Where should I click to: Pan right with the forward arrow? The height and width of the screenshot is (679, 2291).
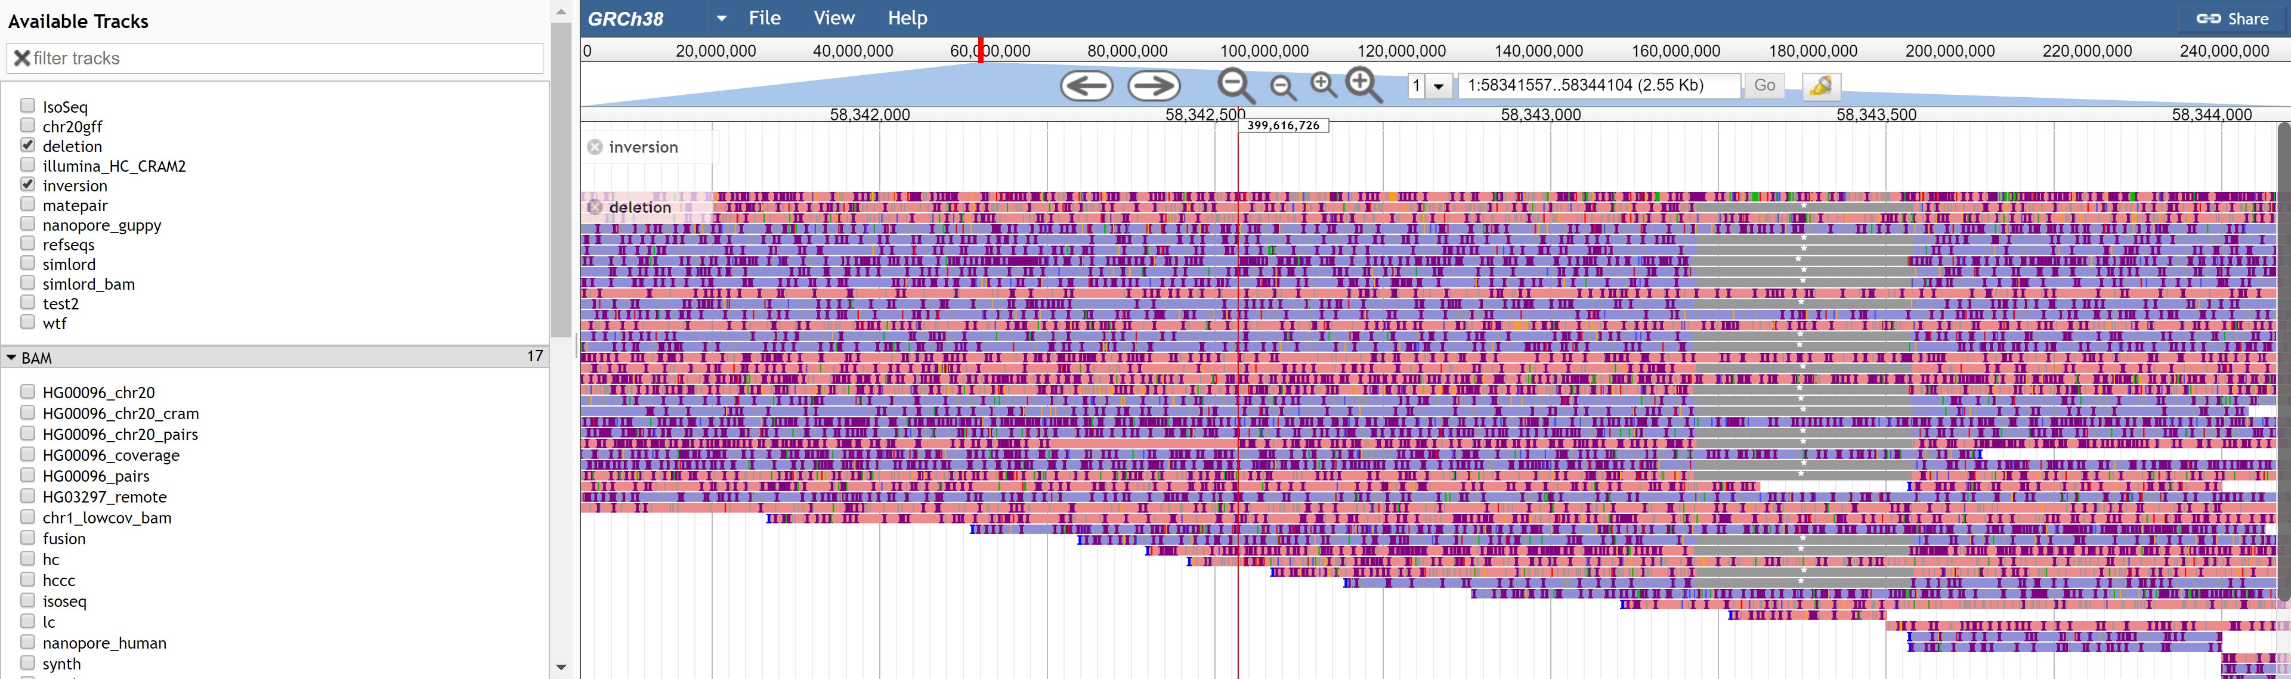1154,85
